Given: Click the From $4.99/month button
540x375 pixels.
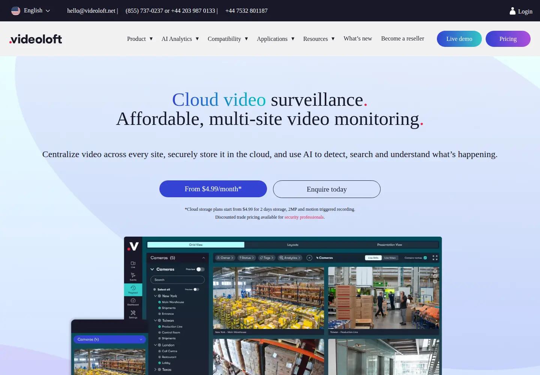Looking at the screenshot, I should 213,189.
